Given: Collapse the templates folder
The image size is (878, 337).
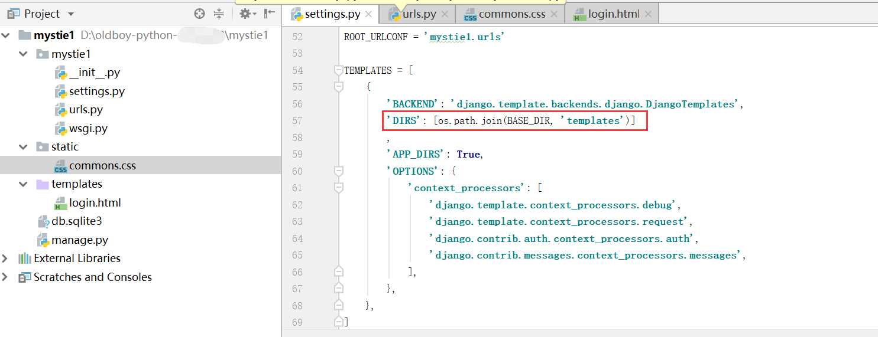Looking at the screenshot, I should 23,184.
